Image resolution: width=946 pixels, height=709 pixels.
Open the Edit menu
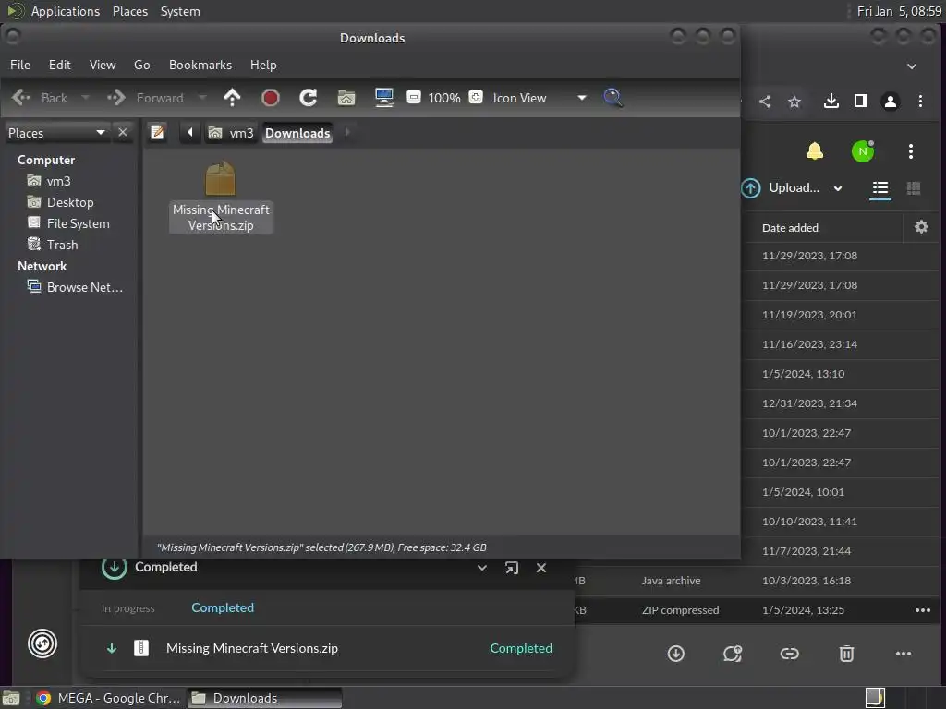[59, 65]
